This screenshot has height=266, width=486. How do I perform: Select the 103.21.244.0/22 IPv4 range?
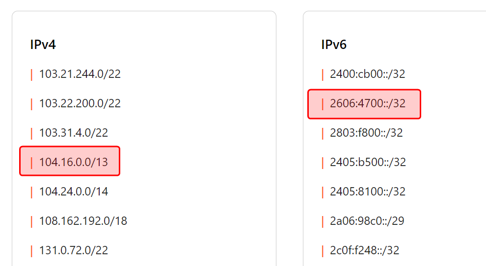coord(80,74)
